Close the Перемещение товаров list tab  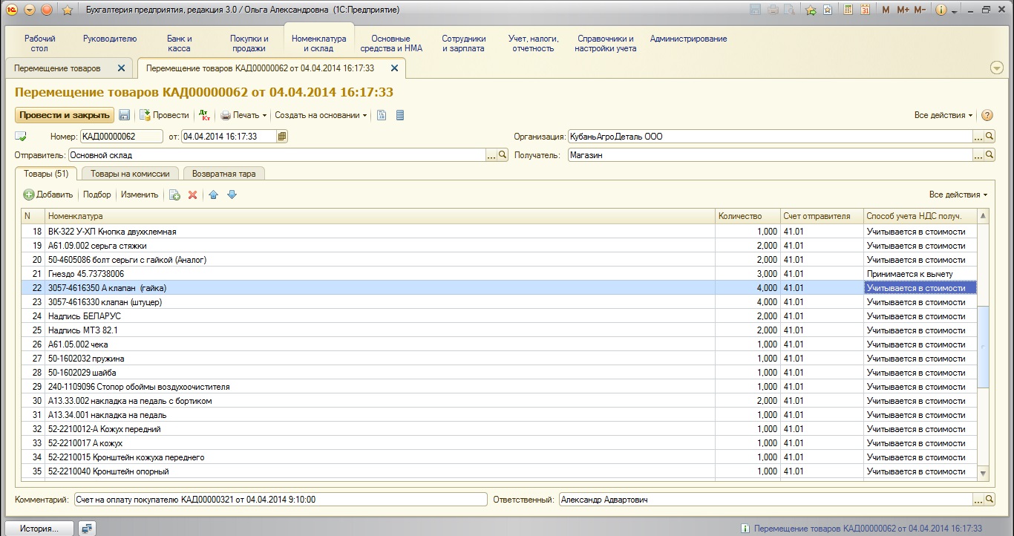click(122, 68)
